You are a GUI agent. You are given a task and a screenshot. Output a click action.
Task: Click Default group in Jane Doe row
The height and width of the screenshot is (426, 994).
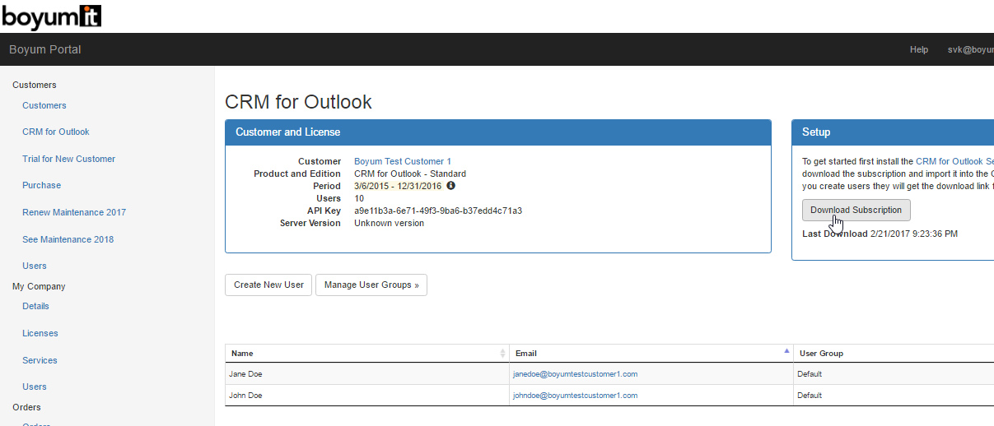(x=810, y=374)
